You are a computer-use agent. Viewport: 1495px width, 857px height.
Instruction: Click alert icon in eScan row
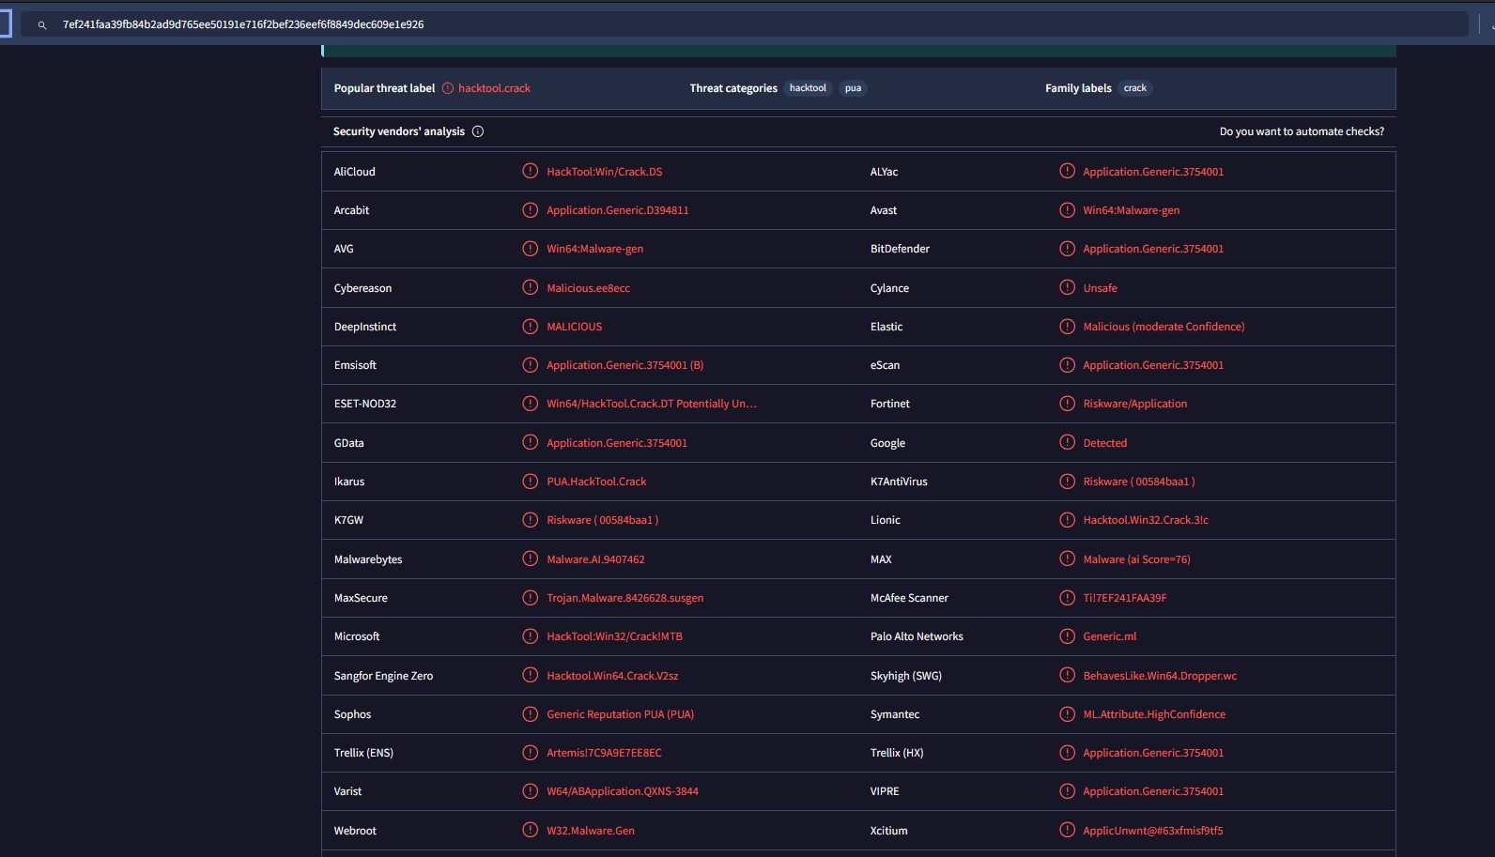[x=1067, y=365]
